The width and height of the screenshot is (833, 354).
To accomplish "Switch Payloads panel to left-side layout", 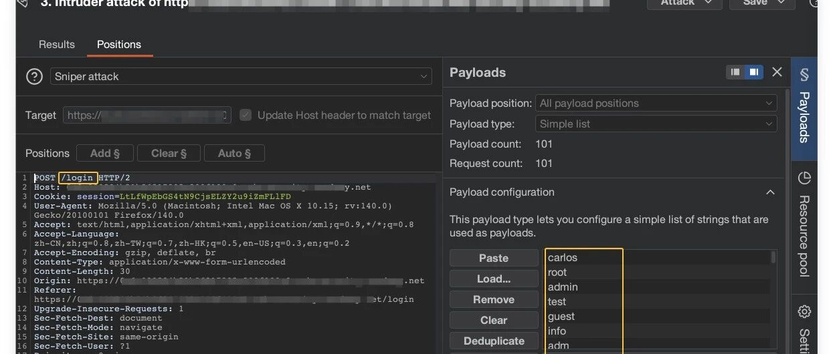I will (735, 72).
